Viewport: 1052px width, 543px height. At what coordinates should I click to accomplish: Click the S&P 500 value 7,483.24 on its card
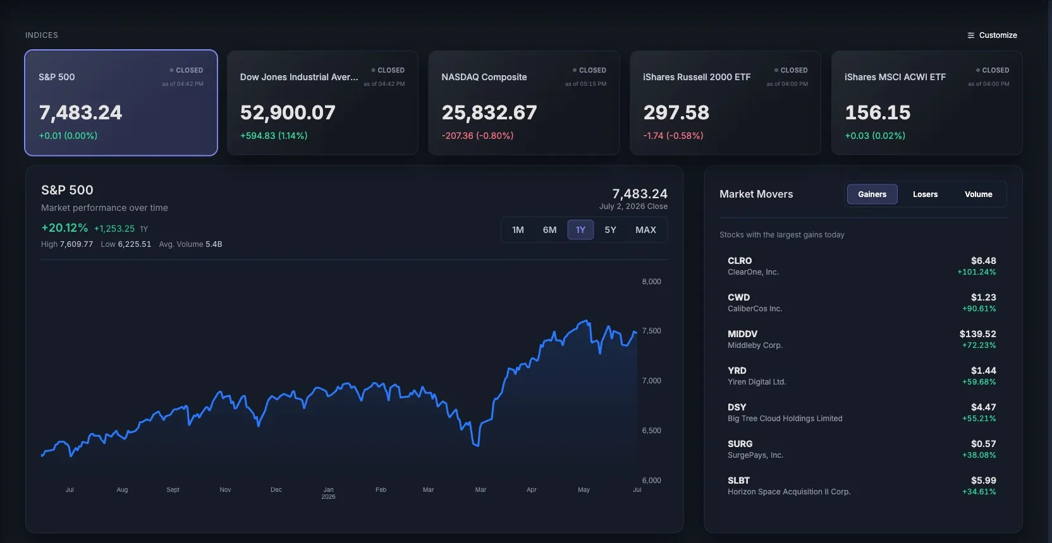tap(80, 112)
